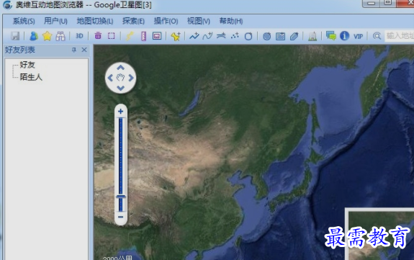414x260 pixels.
Task: Select the dashed rectangle selection tool
Action: click(112, 36)
